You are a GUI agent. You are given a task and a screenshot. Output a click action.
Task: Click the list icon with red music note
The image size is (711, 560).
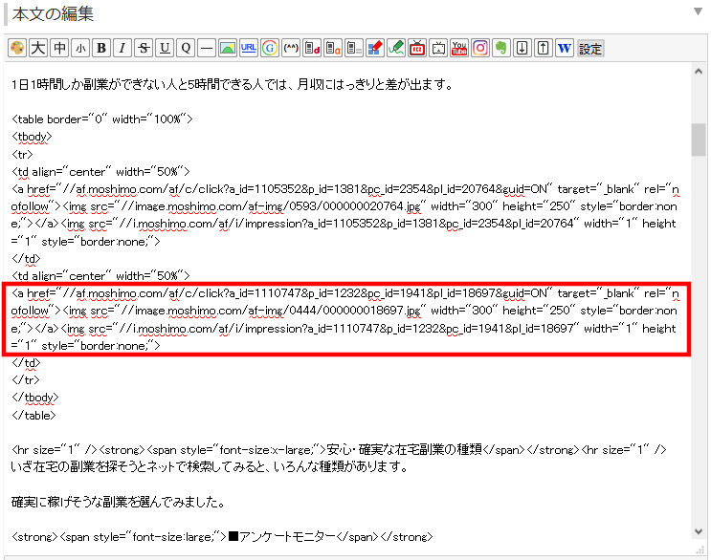pyautogui.click(x=312, y=48)
